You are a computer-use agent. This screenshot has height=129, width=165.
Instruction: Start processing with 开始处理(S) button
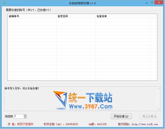coord(121,116)
